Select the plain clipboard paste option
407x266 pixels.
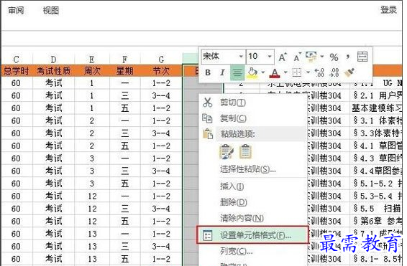(x=245, y=151)
